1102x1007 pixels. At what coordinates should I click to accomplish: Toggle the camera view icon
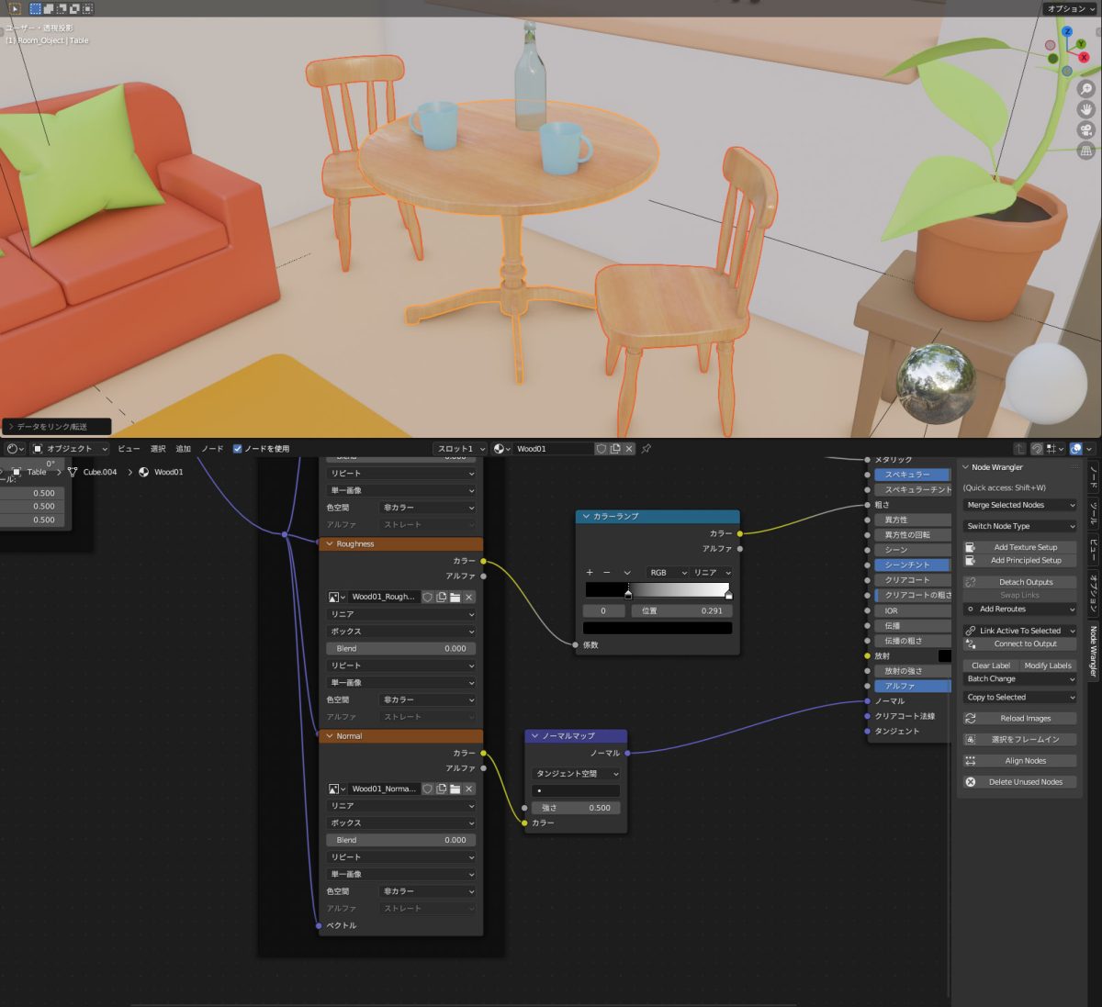pos(1085,130)
